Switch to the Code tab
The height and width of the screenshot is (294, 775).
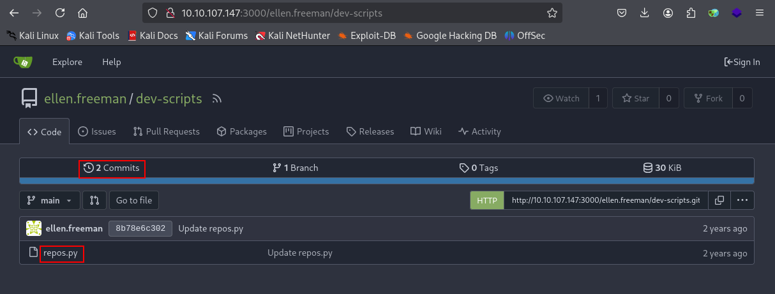[x=44, y=132]
